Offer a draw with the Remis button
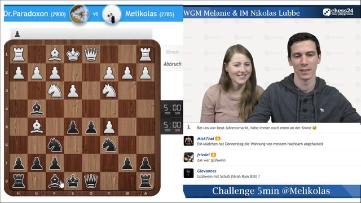Screen dimensions: 361x203 point(173,52)
